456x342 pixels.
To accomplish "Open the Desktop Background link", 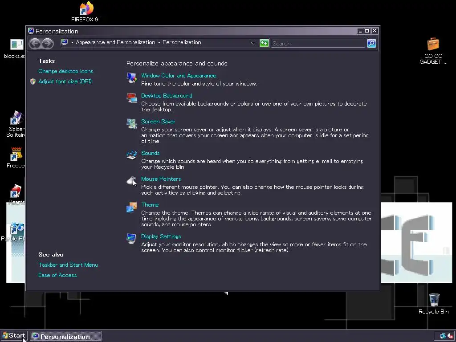I will point(167,96).
